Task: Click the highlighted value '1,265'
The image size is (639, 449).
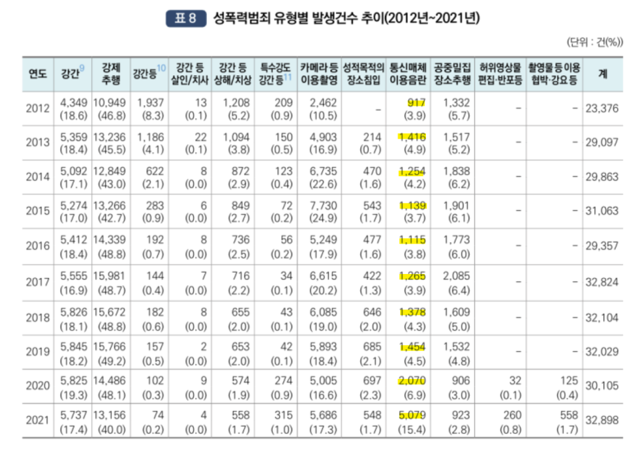Action: pyautogui.click(x=412, y=276)
